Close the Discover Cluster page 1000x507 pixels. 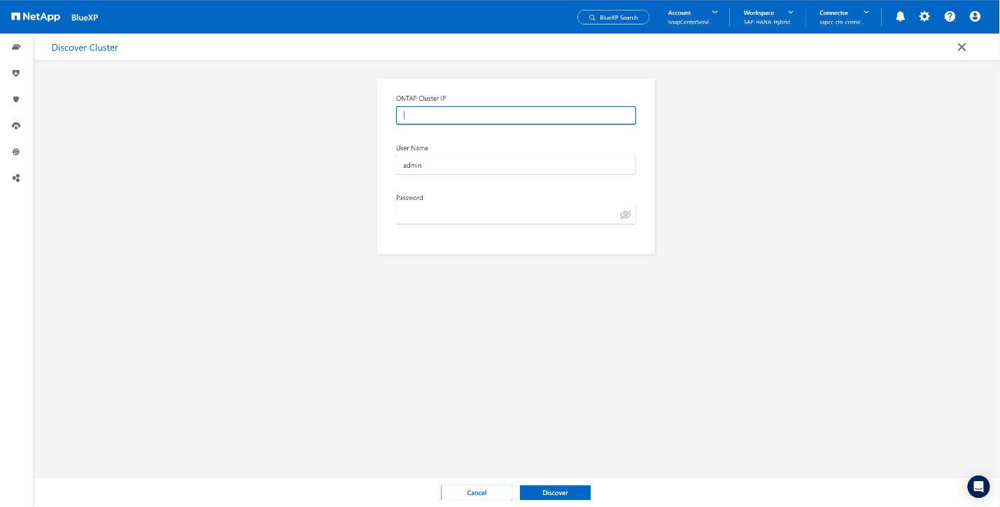(962, 47)
